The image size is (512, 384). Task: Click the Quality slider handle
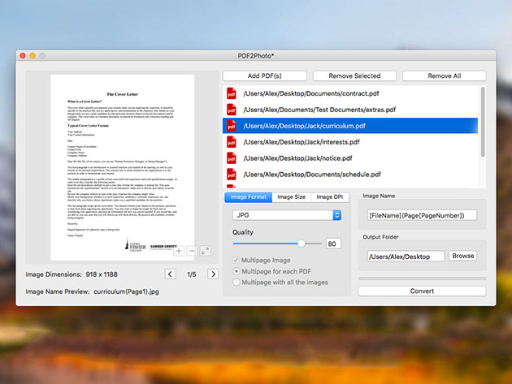[301, 244]
